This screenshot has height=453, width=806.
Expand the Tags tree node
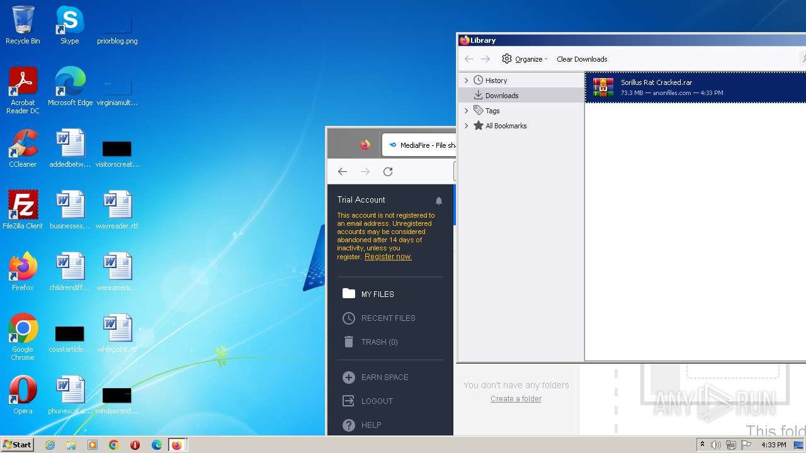click(x=467, y=111)
